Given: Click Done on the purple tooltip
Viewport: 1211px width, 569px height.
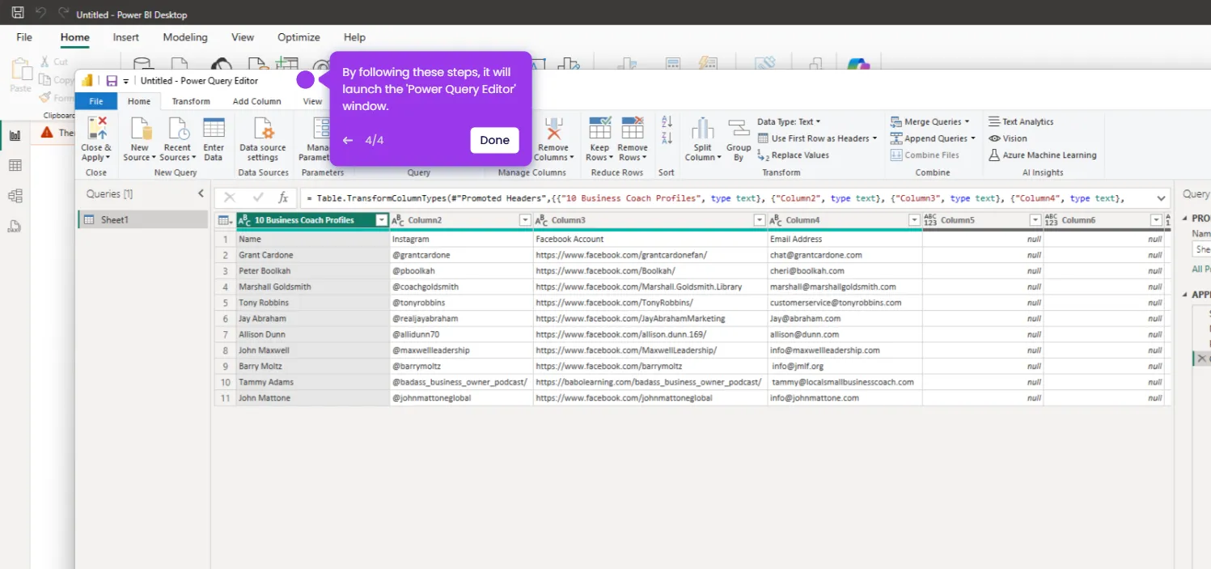Looking at the screenshot, I should coord(494,140).
